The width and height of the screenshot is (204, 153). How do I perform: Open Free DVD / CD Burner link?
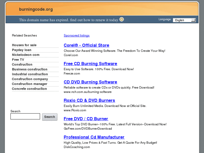pos(86,119)
